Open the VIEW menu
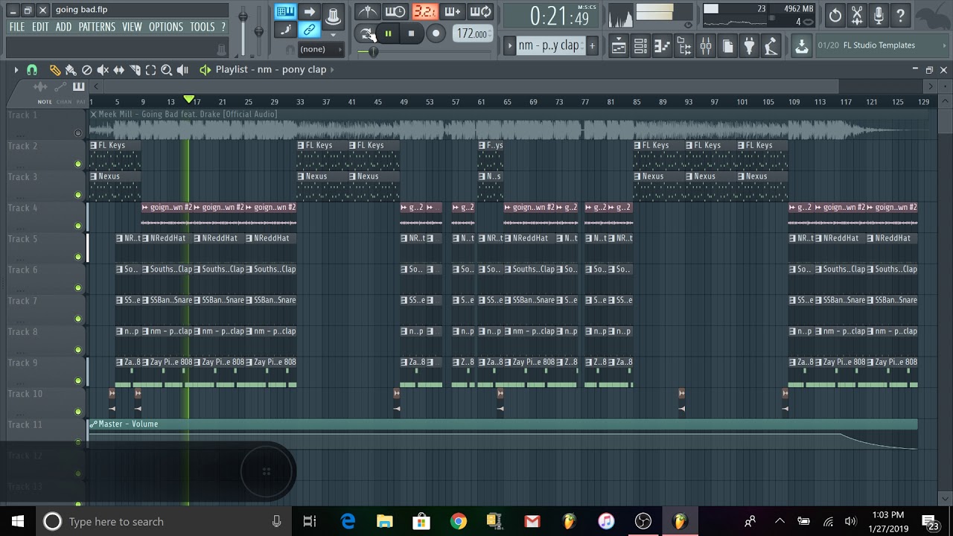This screenshot has width=953, height=536. (132, 27)
